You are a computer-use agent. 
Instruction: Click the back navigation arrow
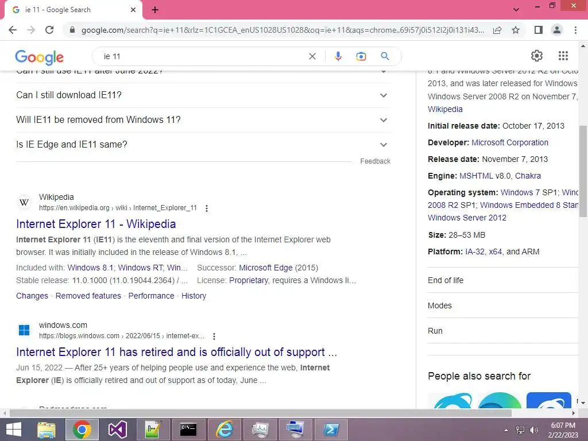pyautogui.click(x=13, y=30)
